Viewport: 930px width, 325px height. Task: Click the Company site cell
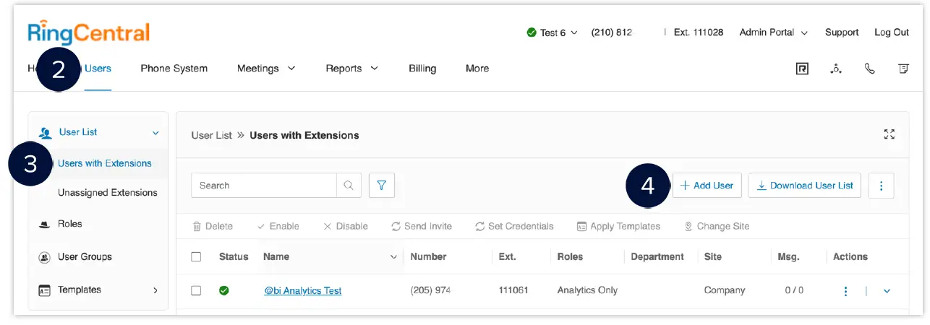pos(725,290)
